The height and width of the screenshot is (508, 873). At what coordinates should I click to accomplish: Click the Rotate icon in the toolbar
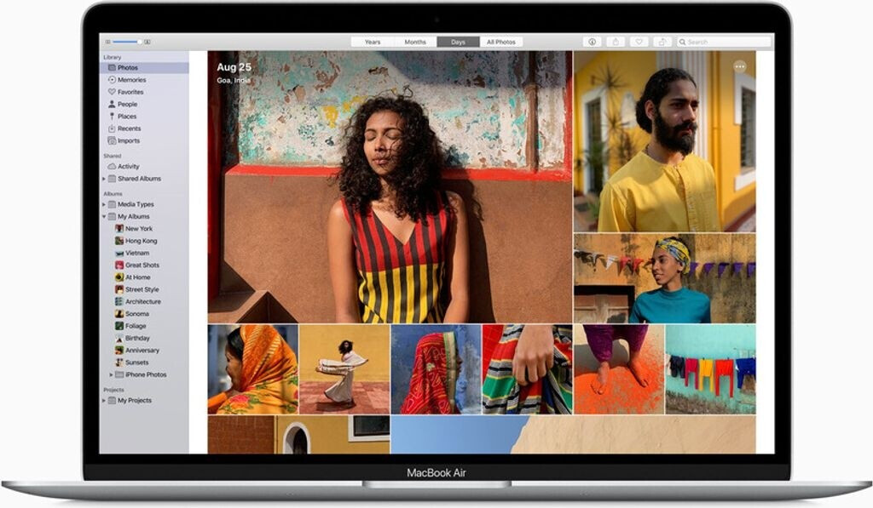point(662,42)
